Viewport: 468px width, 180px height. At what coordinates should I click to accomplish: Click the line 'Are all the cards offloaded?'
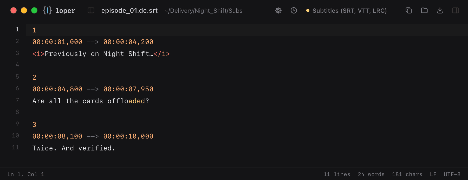click(91, 101)
